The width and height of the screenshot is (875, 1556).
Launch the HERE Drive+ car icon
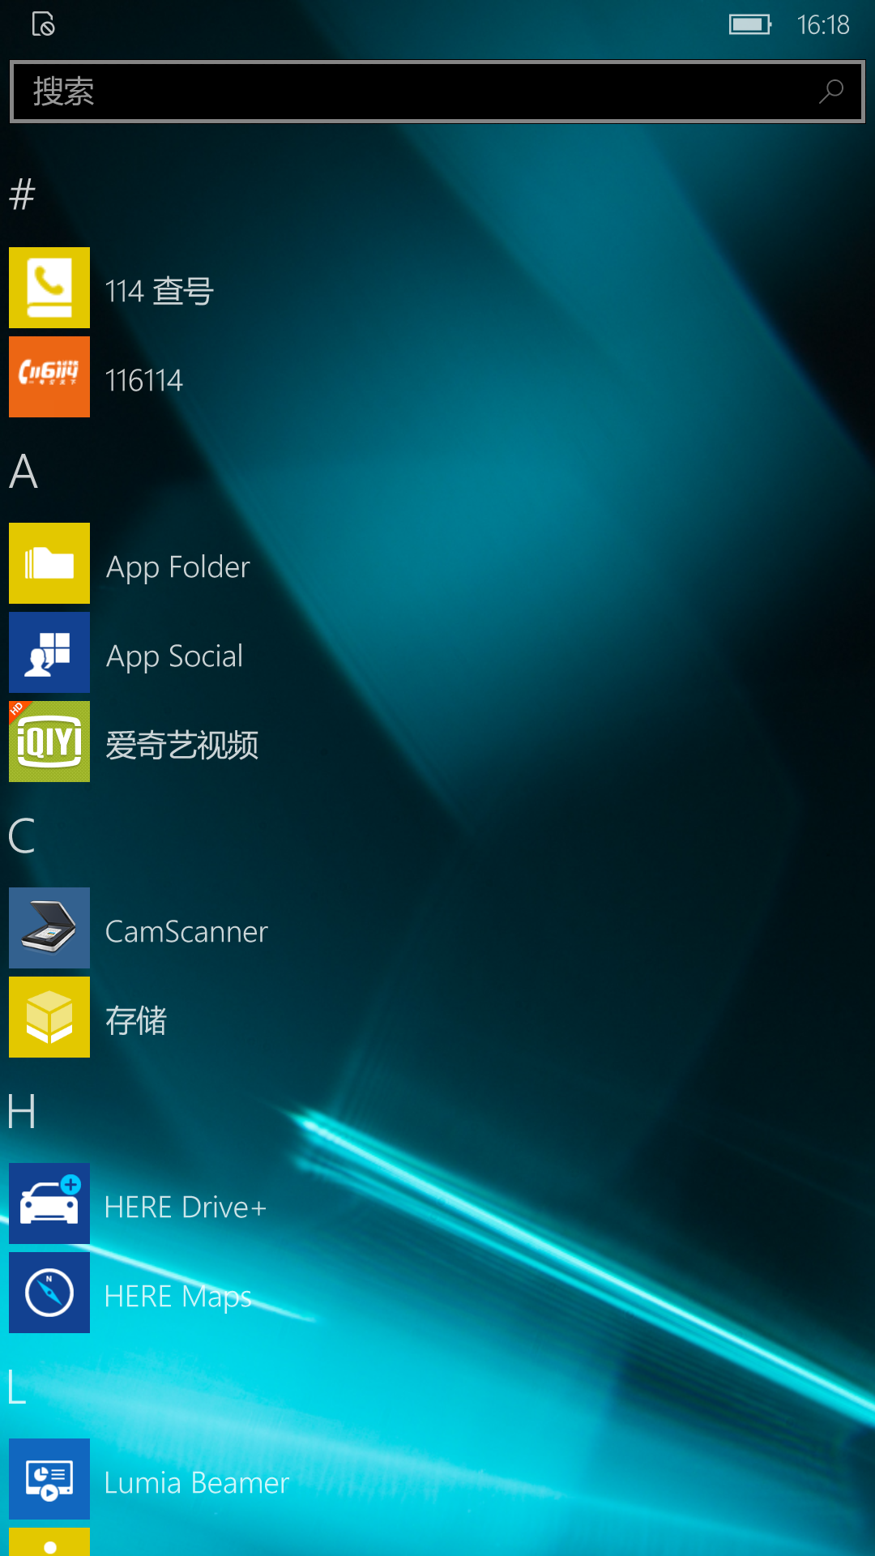pyautogui.click(x=49, y=1203)
